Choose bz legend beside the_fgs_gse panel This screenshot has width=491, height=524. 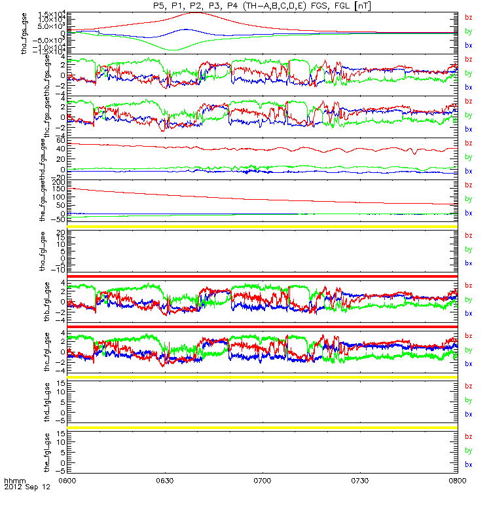[x=469, y=185]
